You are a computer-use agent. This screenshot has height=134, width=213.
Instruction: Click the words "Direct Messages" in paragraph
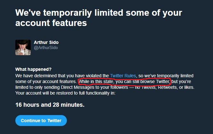78,87
